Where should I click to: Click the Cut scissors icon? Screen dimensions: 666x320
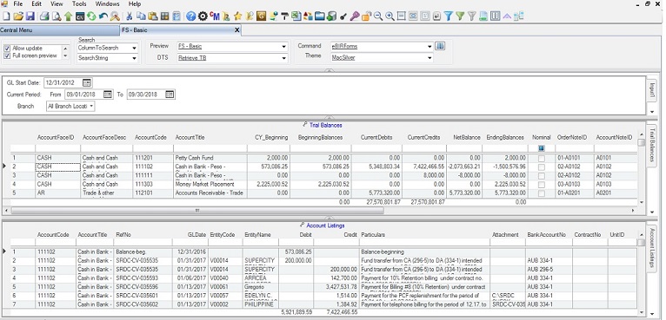pyautogui.click(x=130, y=16)
